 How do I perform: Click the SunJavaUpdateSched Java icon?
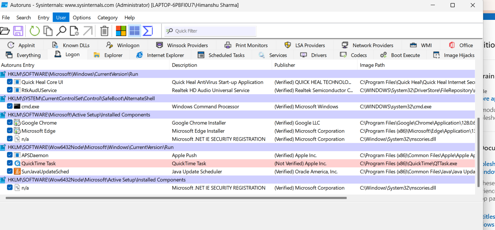(x=17, y=171)
